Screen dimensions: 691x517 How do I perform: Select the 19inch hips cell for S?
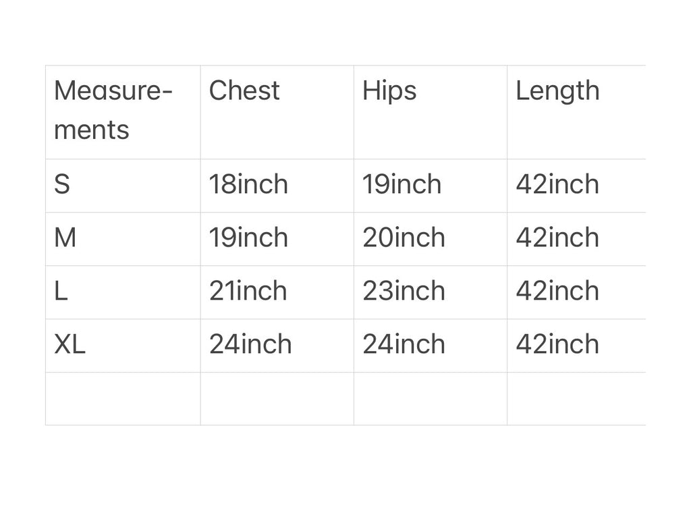(x=431, y=186)
